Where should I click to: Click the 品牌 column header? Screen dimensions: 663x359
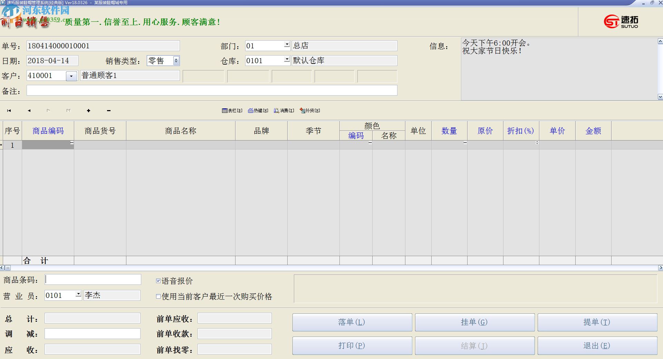tap(261, 131)
